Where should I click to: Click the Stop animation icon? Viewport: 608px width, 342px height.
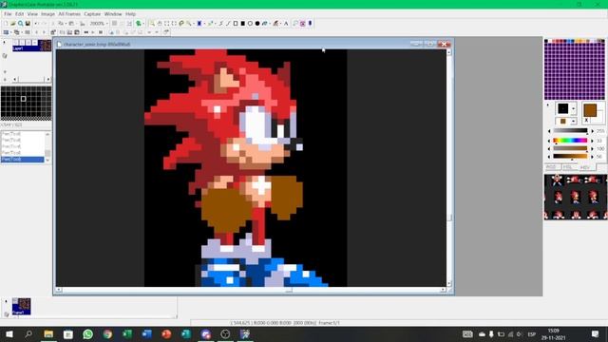point(101,32)
